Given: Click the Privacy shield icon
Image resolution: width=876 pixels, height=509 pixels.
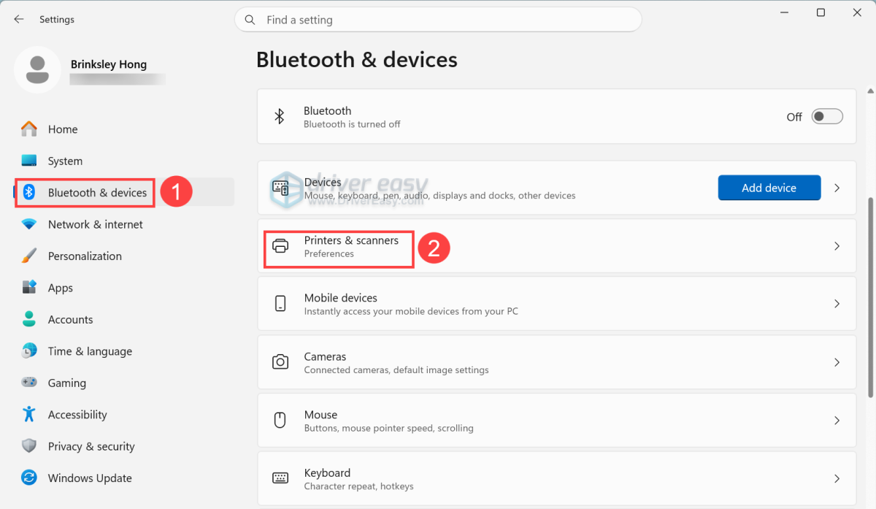Looking at the screenshot, I should [x=29, y=446].
